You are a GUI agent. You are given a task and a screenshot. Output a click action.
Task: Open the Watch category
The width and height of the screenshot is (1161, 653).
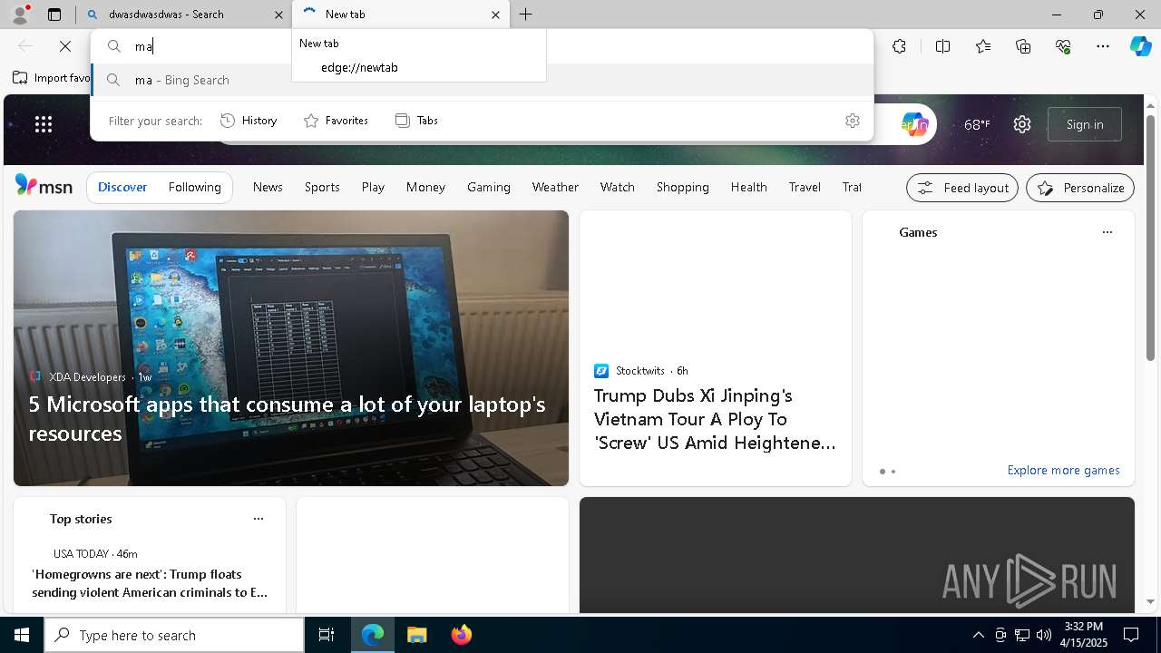pos(617,187)
